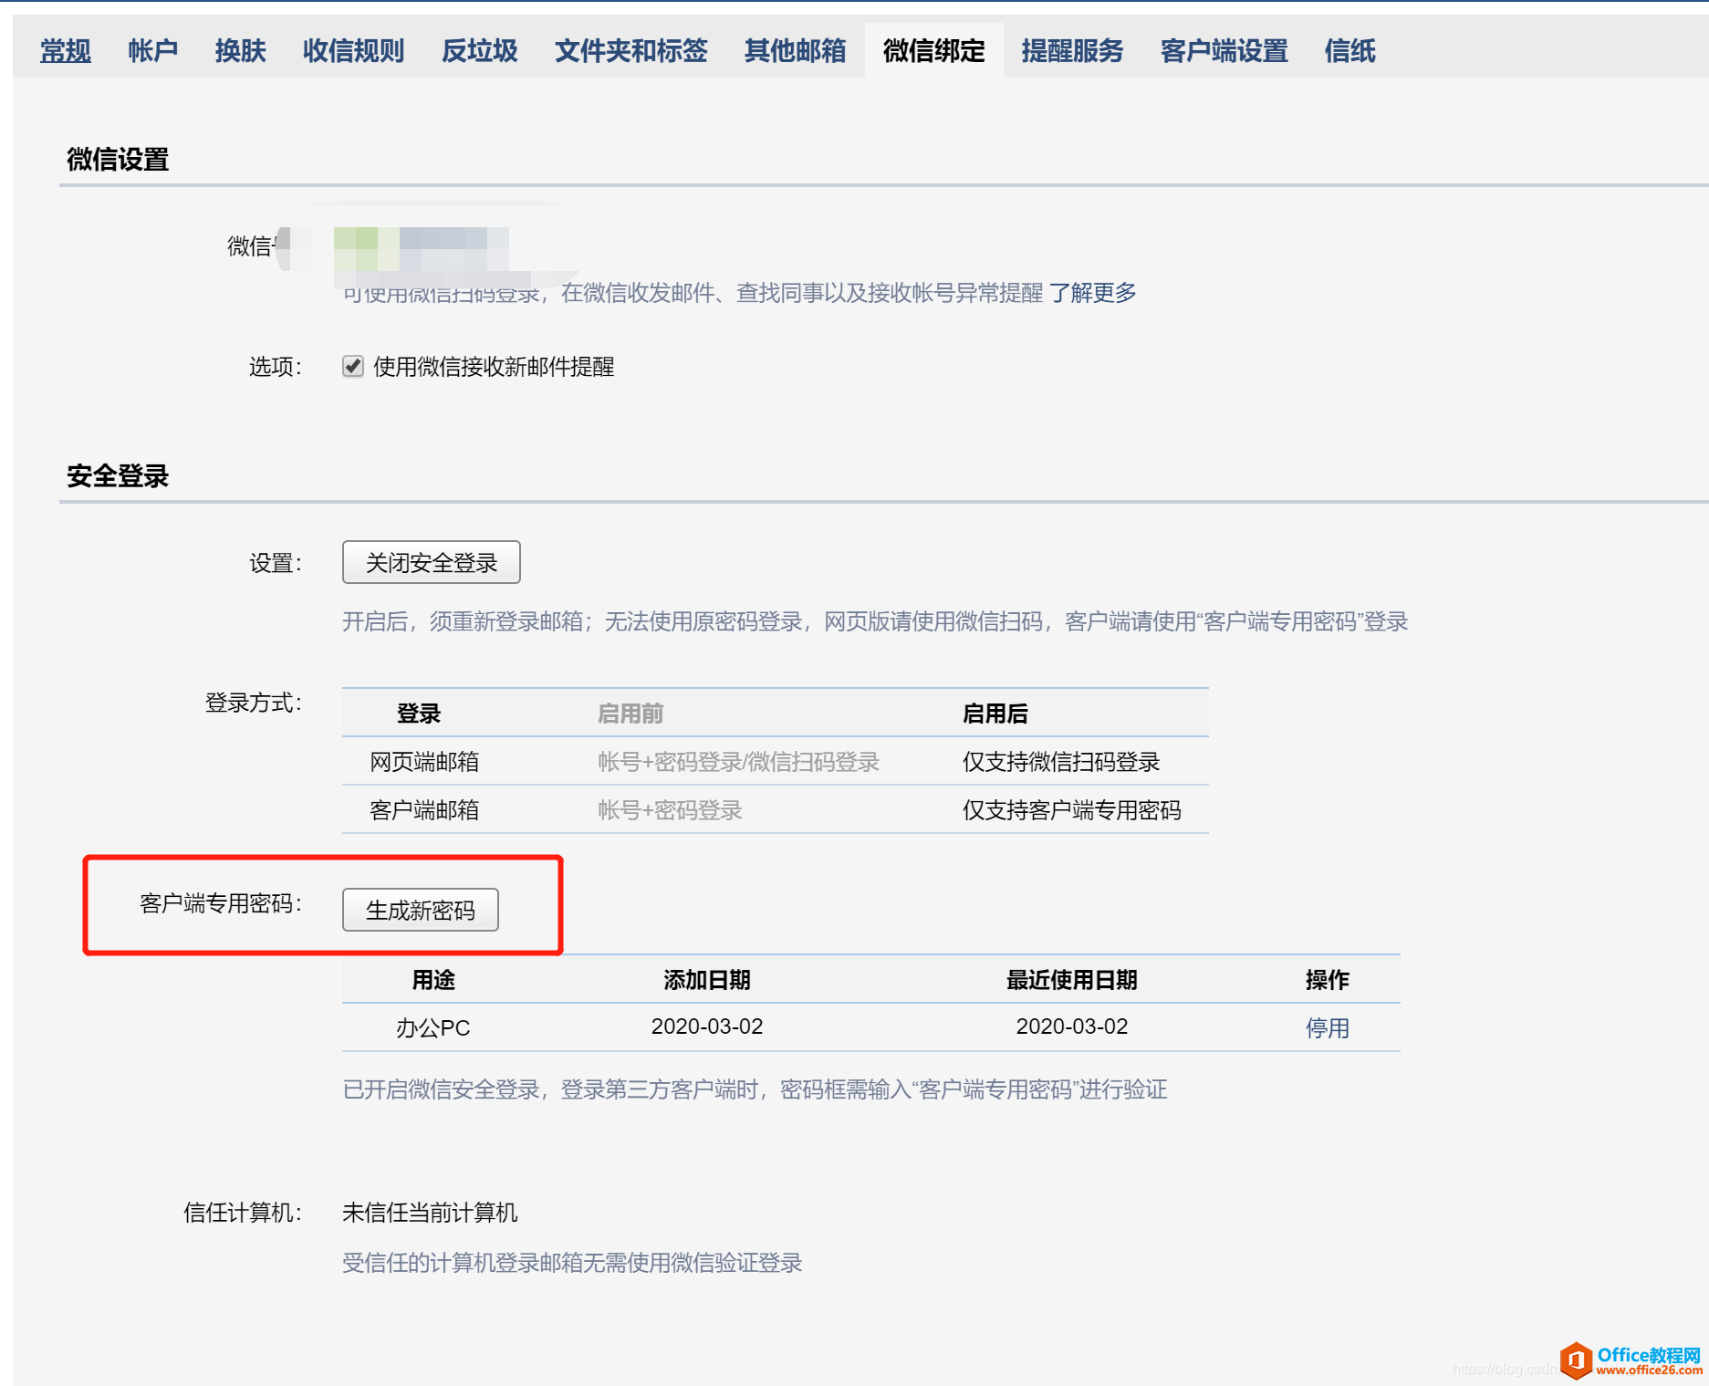Open the 信纸 tab

1350,51
